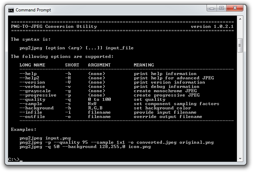
Task: Click the '--outfile' option text
Action: point(32,117)
